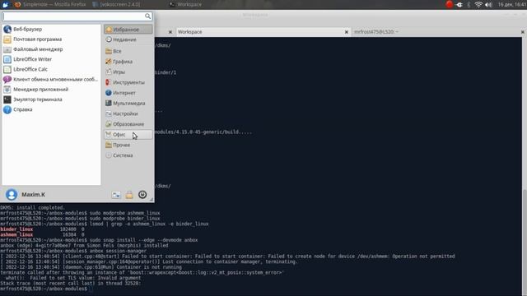The height and width of the screenshot is (296, 527).
Task: Select the Недавние category
Action: [x=128, y=39]
